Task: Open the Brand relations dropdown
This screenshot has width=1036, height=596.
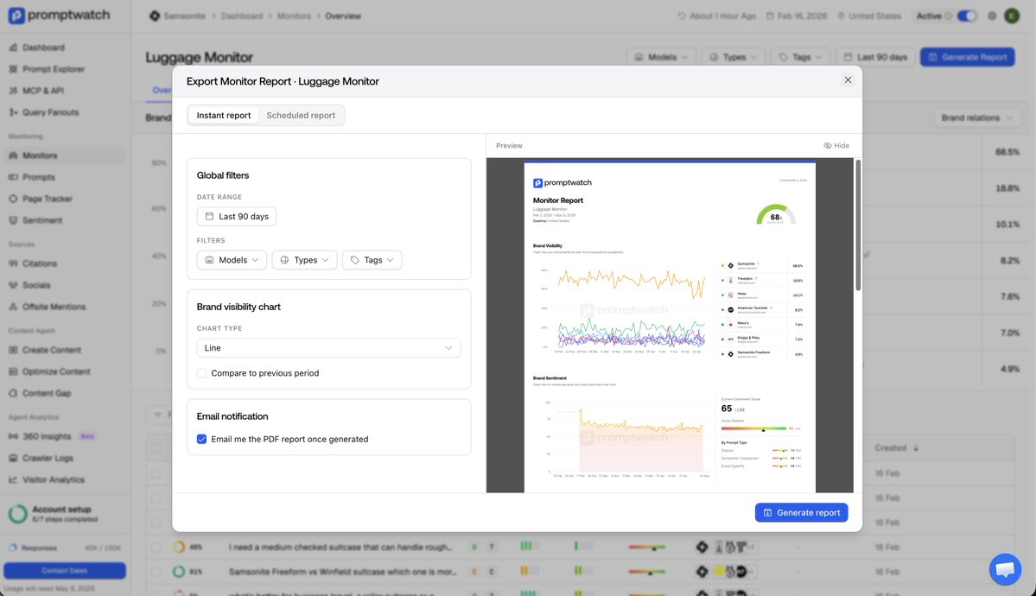Action: pyautogui.click(x=976, y=117)
